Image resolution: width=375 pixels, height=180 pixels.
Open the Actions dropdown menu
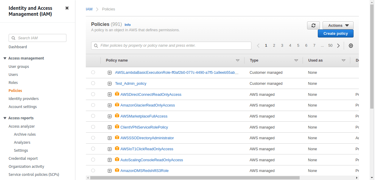pos(338,26)
